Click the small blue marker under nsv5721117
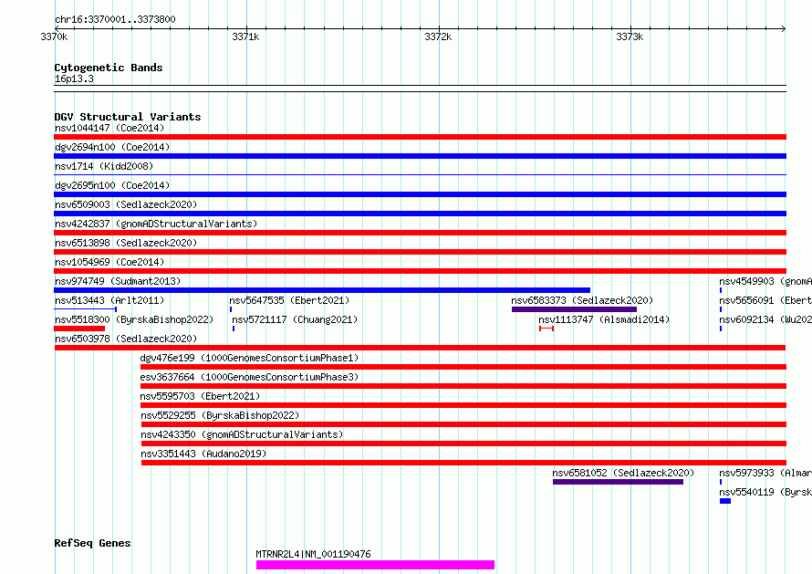This screenshot has width=812, height=574. [x=234, y=329]
